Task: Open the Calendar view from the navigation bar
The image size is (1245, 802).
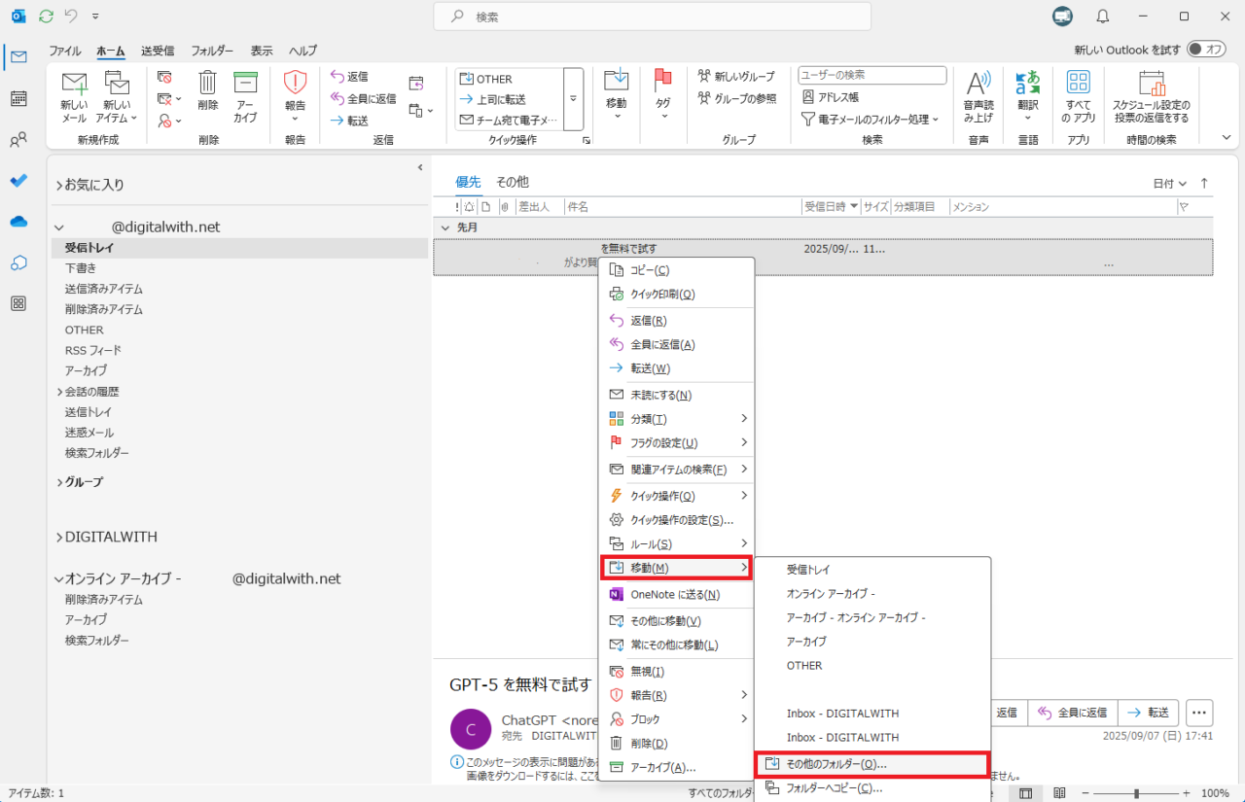Action: click(x=18, y=98)
